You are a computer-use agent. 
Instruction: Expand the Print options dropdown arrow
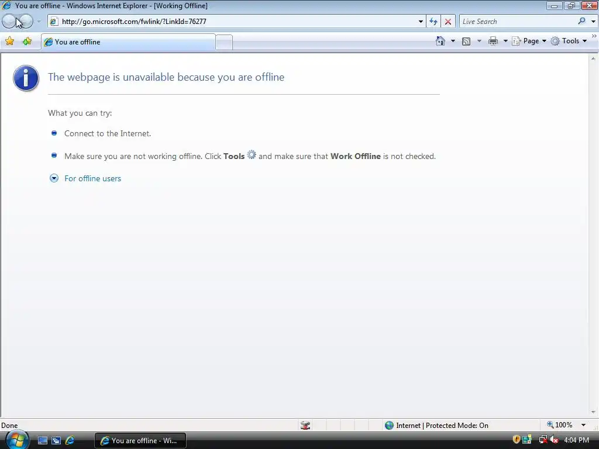[x=505, y=41]
